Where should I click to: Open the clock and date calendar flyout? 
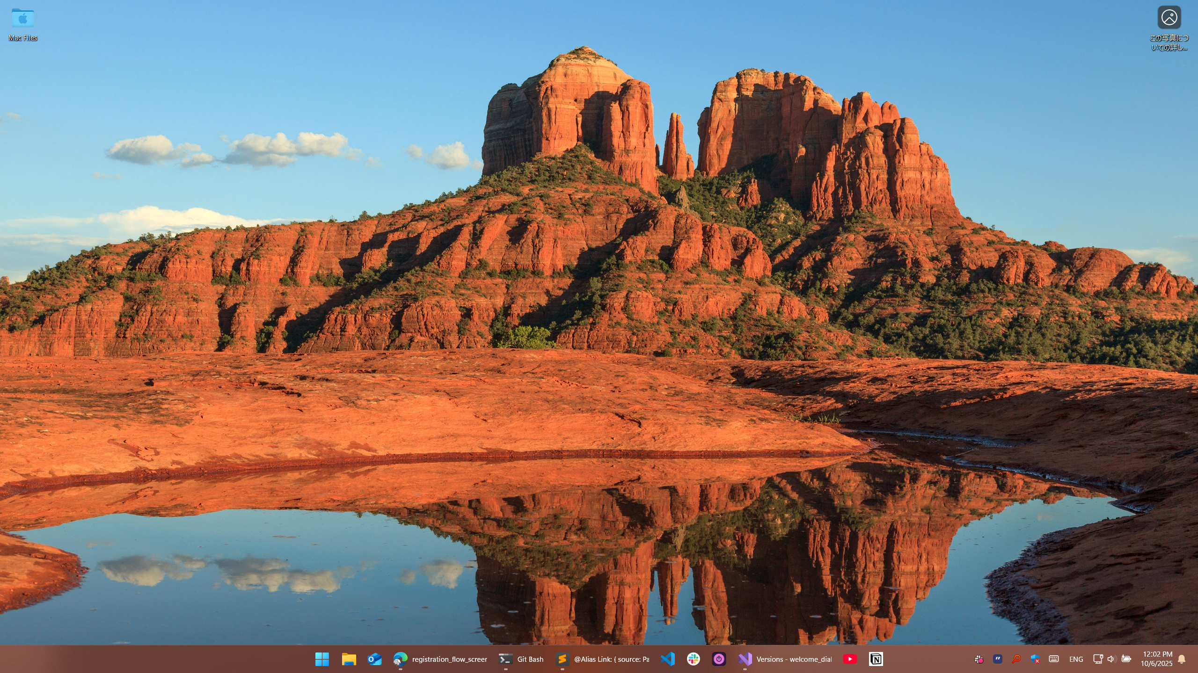tap(1157, 659)
